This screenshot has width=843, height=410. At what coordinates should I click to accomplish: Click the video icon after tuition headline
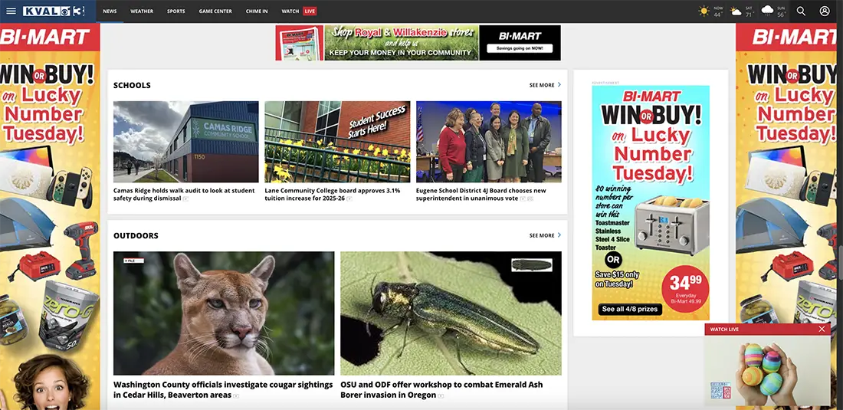(349, 198)
